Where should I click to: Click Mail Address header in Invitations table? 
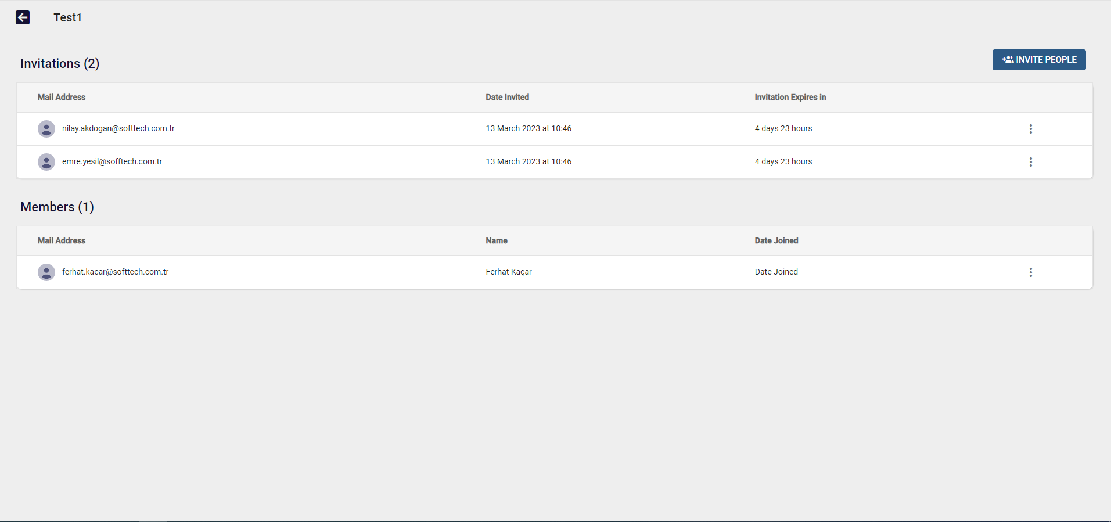[x=62, y=97]
